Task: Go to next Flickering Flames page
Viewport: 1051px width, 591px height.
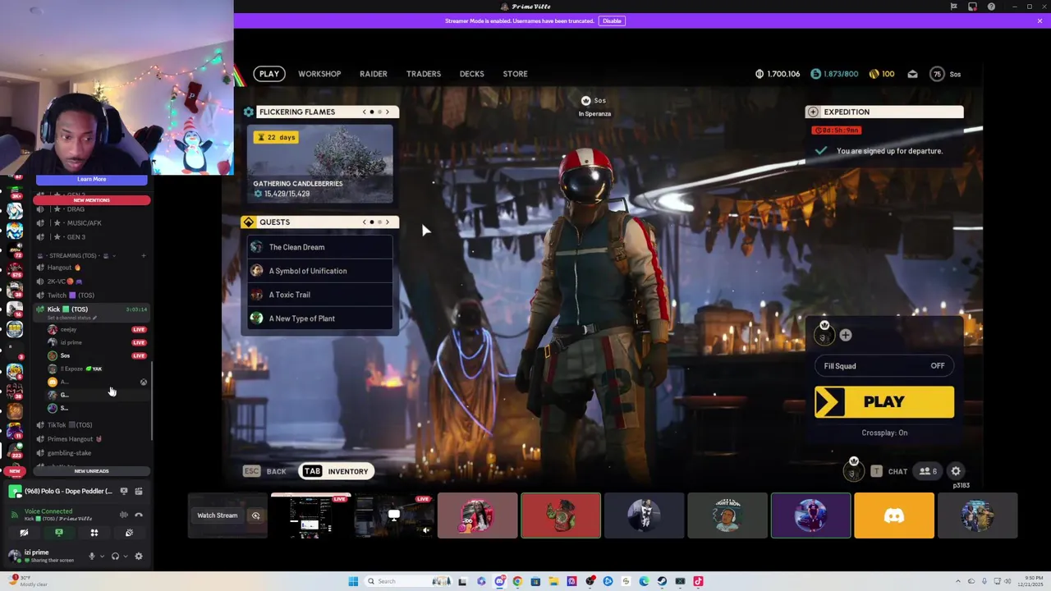Action: (x=388, y=112)
